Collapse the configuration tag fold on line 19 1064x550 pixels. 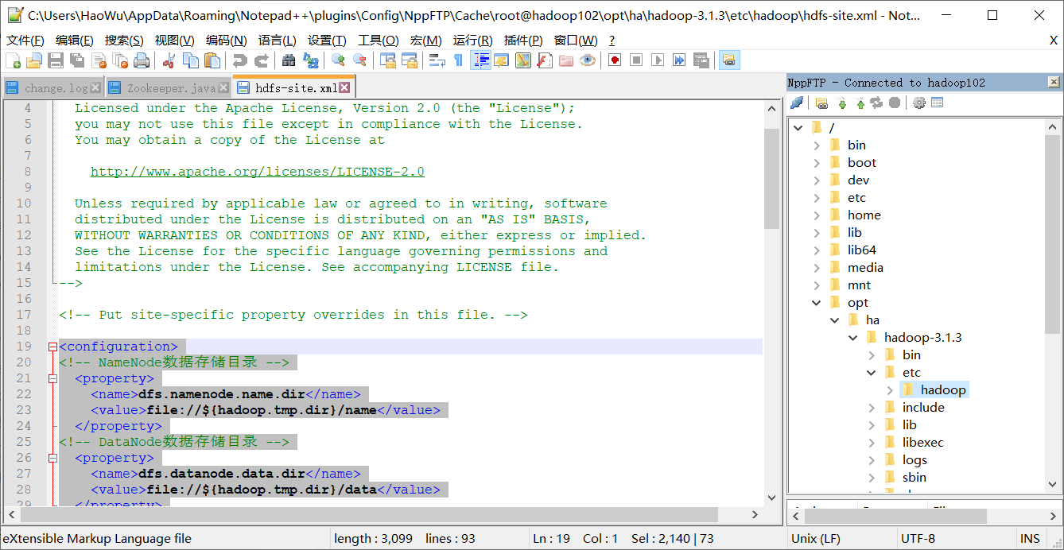coord(52,347)
